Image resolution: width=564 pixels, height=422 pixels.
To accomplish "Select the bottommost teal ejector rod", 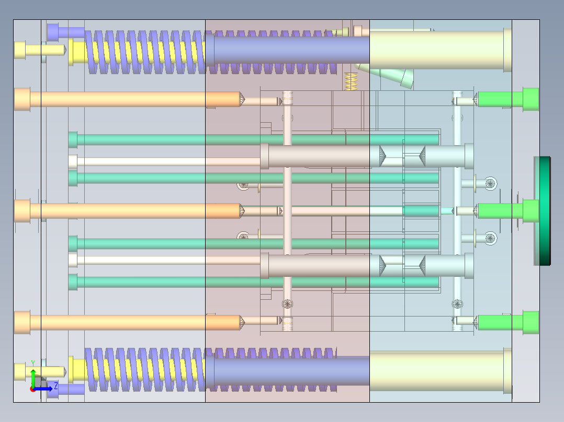I will (254, 282).
